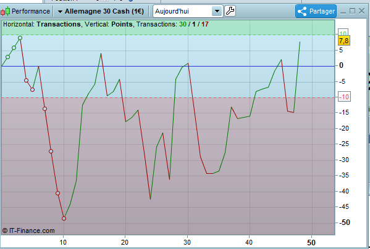Click the topmost green circle data point

(20, 38)
